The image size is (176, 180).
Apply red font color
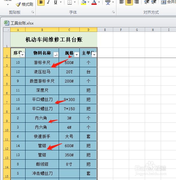tap(94, 2)
